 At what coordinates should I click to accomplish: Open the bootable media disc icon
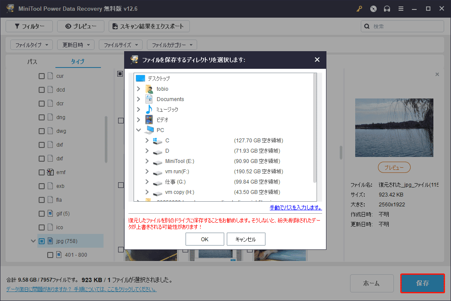tap(373, 8)
